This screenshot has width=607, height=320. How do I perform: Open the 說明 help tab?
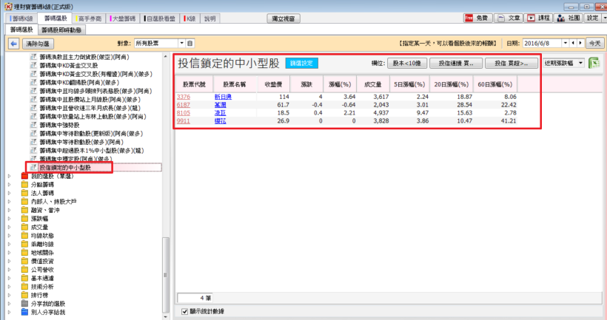(209, 18)
